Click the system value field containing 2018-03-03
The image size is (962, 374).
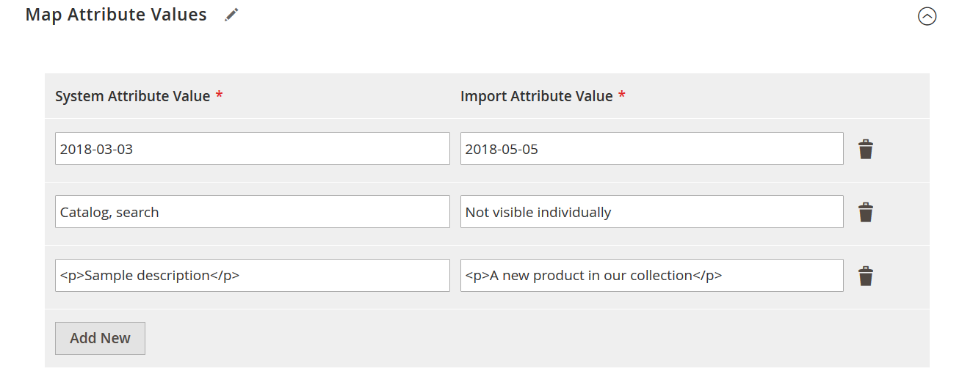pyautogui.click(x=252, y=149)
